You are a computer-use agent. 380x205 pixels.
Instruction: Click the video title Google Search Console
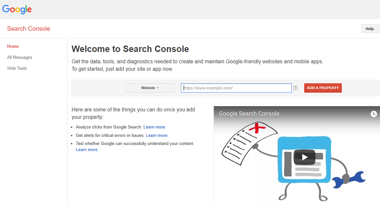click(x=249, y=114)
